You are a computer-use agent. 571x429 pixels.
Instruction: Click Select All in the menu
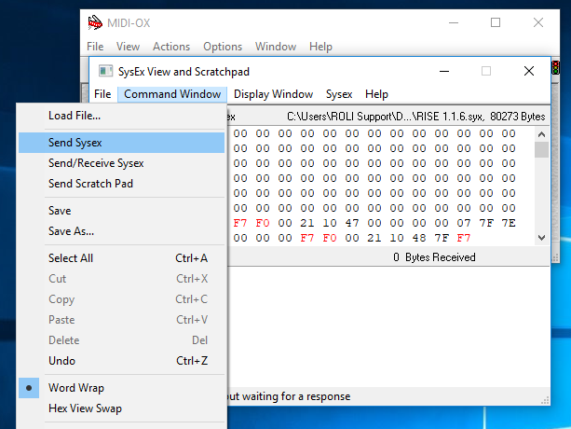click(x=71, y=258)
